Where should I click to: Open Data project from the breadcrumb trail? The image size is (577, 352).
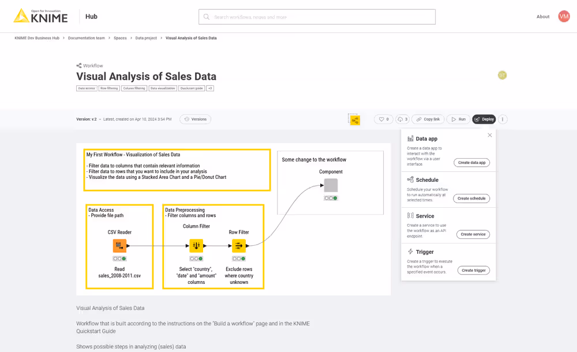pos(147,38)
